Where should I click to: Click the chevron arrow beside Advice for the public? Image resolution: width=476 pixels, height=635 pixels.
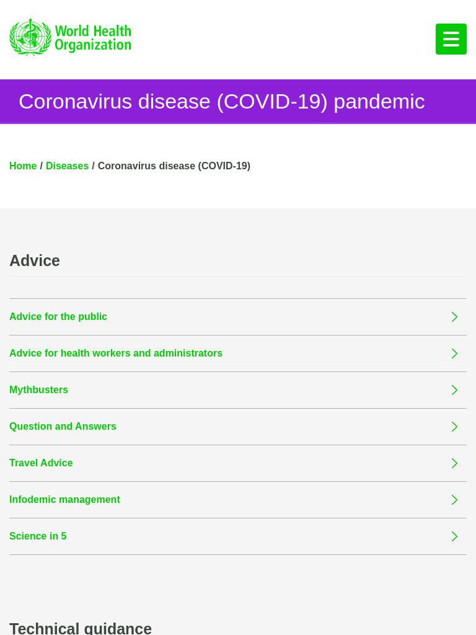454,317
